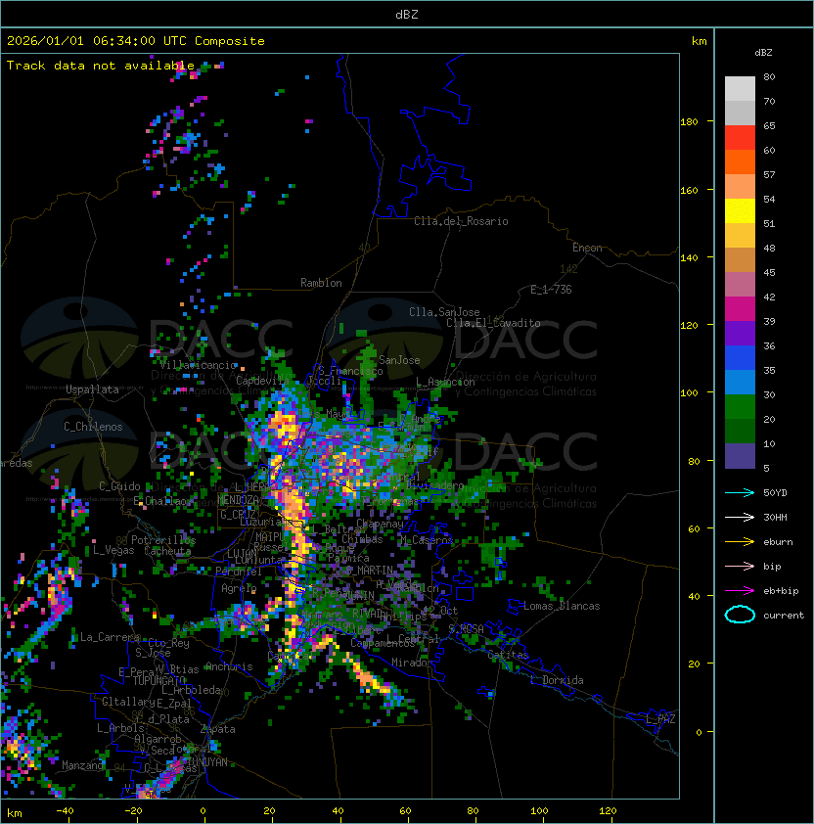Click the timestamp 2026/01/01 06:34:00 UTC Composite

coord(136,41)
